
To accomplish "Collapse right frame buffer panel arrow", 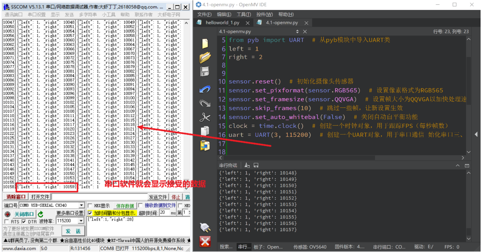I will [x=476, y=134].
